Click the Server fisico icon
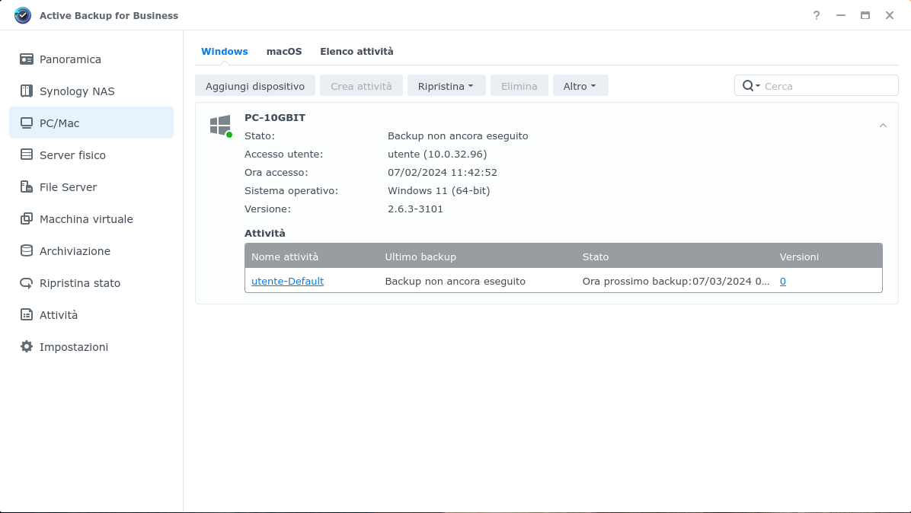 pos(27,155)
